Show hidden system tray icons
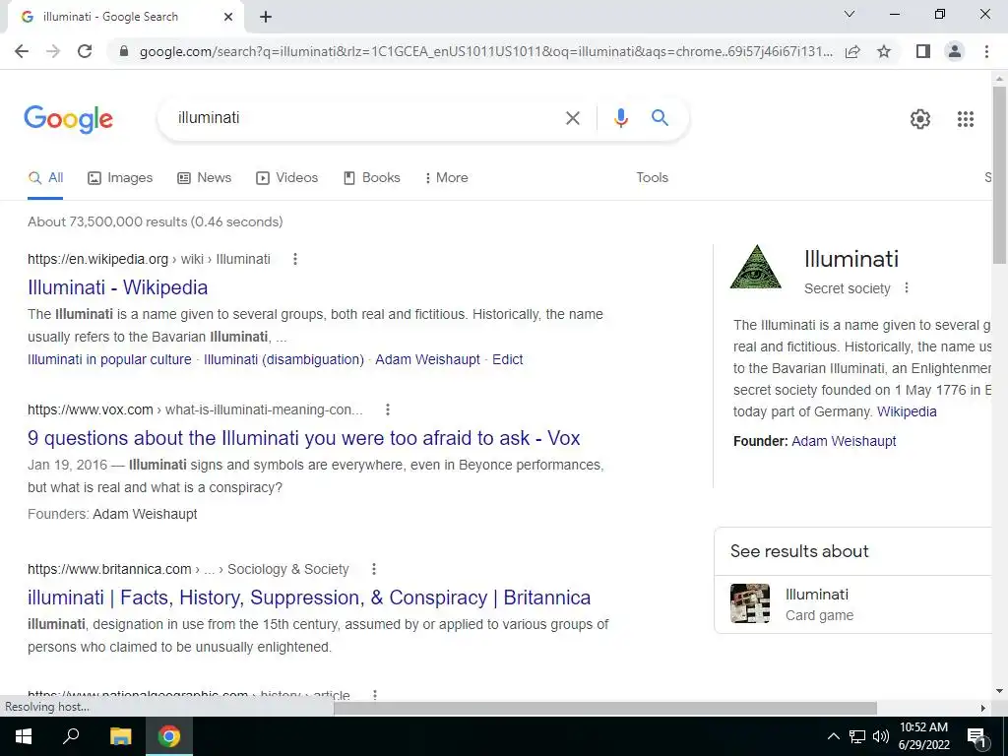The width and height of the screenshot is (1008, 756). tap(833, 736)
